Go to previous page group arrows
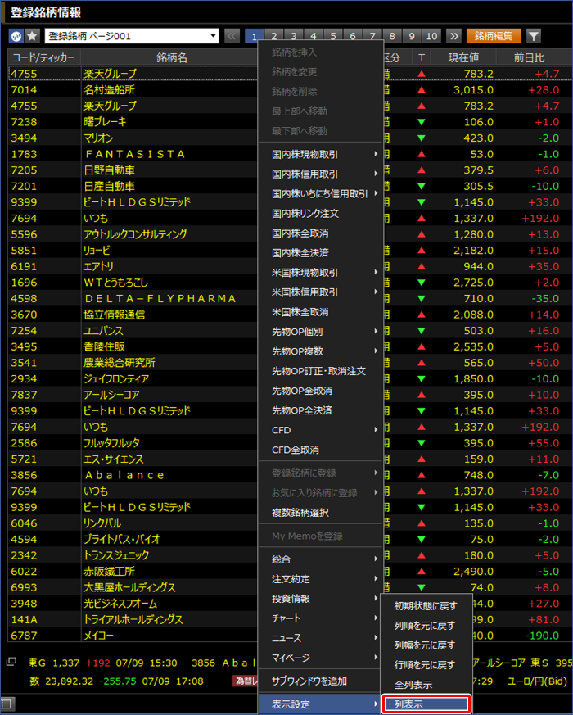 click(232, 36)
